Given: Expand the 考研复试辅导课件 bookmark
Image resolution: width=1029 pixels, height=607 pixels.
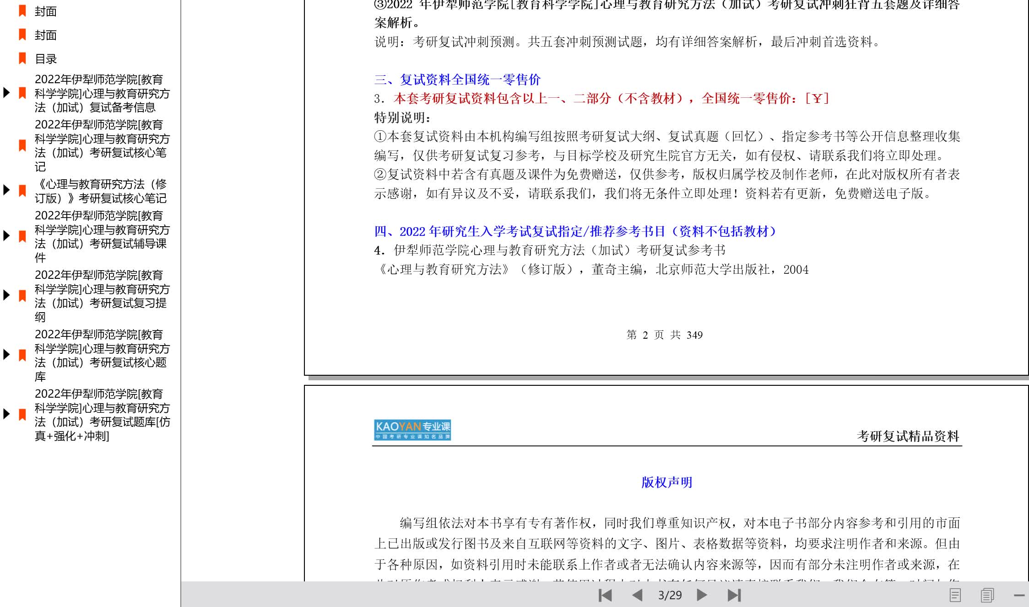Looking at the screenshot, I should point(6,236).
